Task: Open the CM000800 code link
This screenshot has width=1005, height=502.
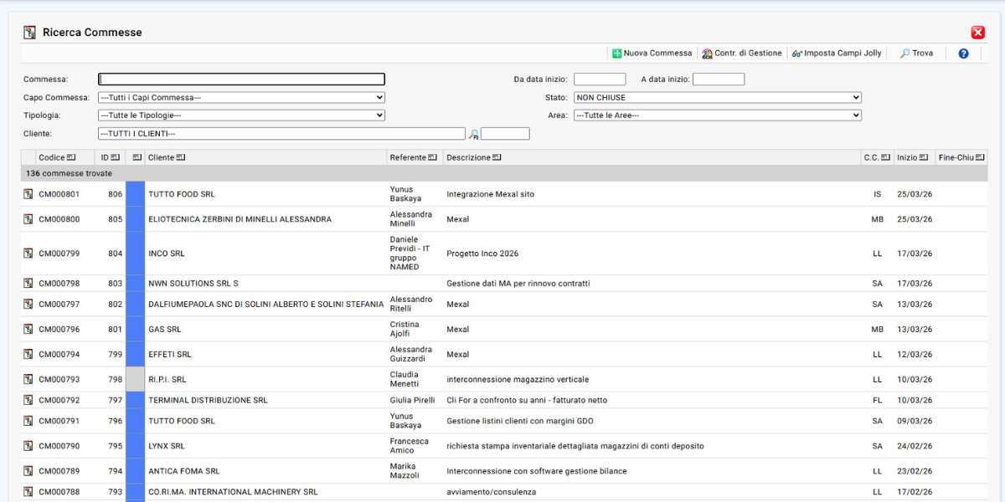Action: tap(59, 219)
